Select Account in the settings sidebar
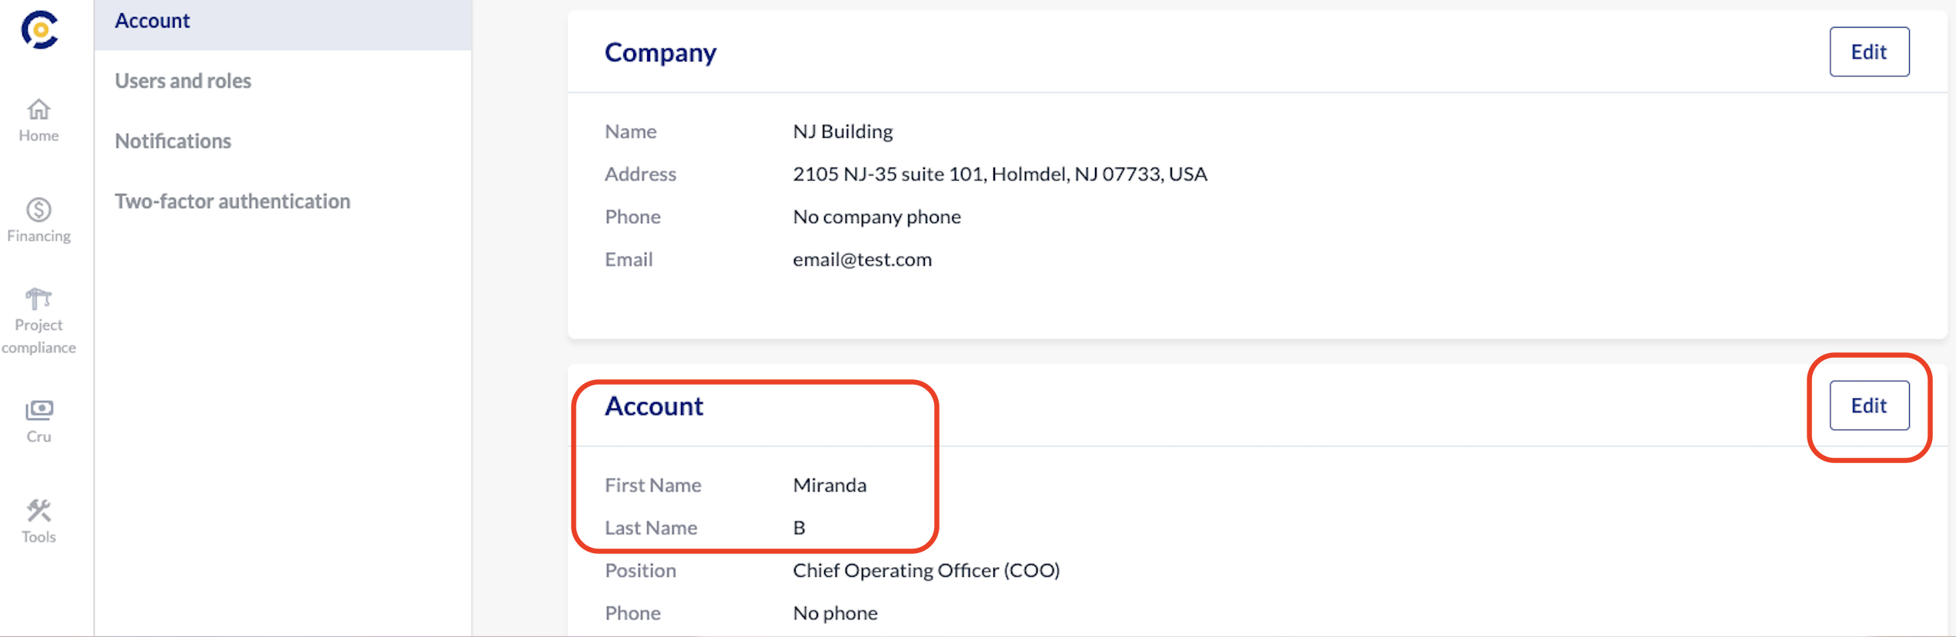 152,21
